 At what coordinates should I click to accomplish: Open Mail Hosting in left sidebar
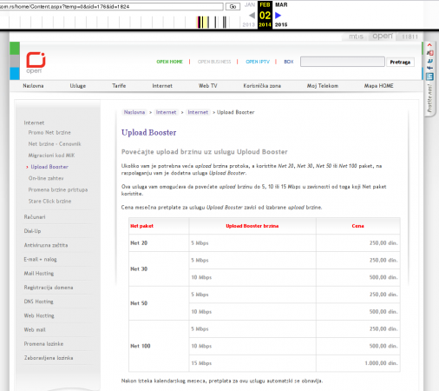pyautogui.click(x=39, y=274)
